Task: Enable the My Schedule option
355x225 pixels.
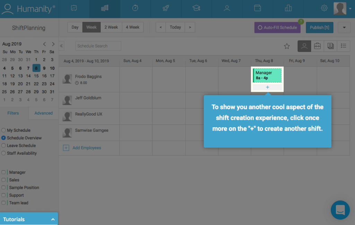Action: point(3,130)
